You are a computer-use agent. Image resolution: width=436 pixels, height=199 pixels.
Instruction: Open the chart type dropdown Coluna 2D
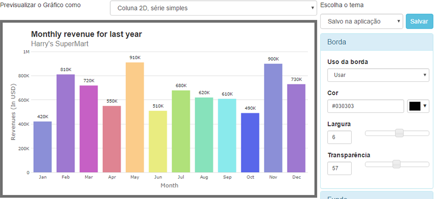coord(213,8)
